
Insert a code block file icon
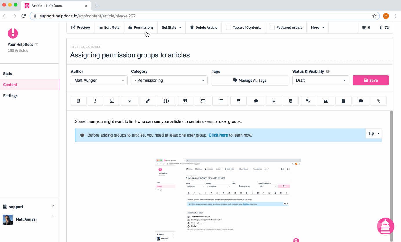click(x=273, y=101)
